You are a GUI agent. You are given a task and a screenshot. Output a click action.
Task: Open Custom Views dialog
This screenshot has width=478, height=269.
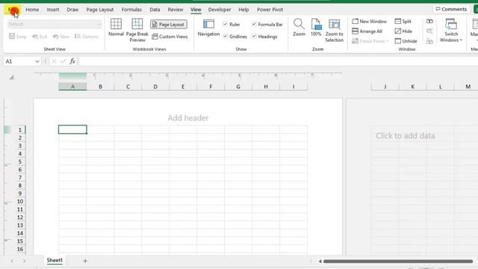[170, 37]
